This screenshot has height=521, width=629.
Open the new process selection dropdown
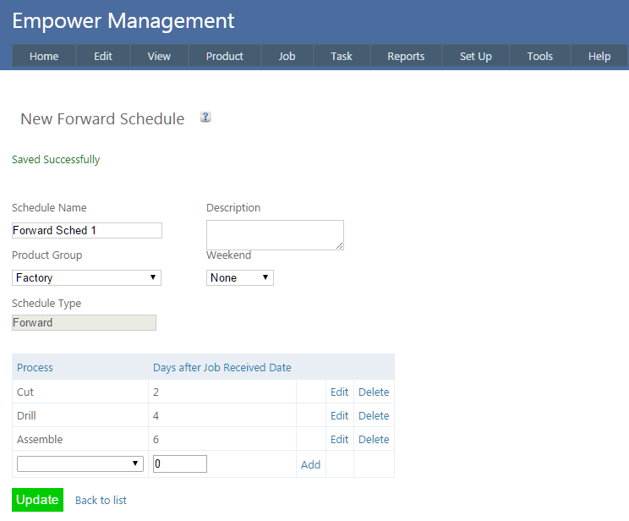tap(79, 463)
